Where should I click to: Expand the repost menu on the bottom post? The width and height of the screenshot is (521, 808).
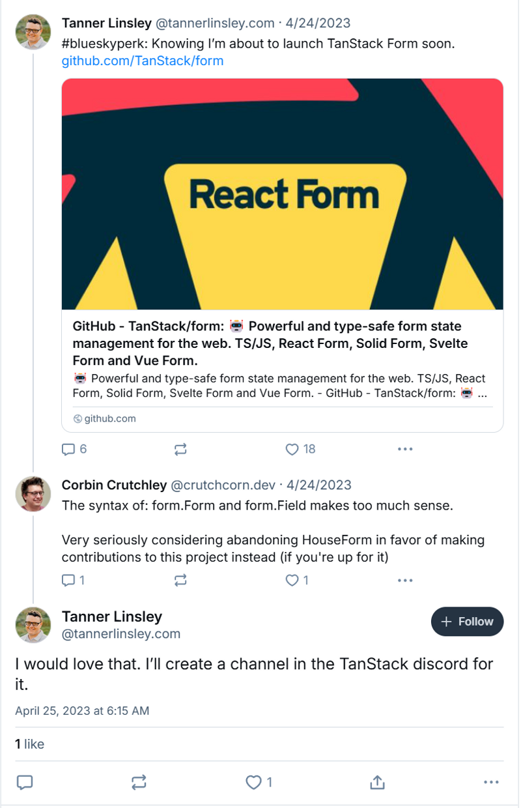138,782
